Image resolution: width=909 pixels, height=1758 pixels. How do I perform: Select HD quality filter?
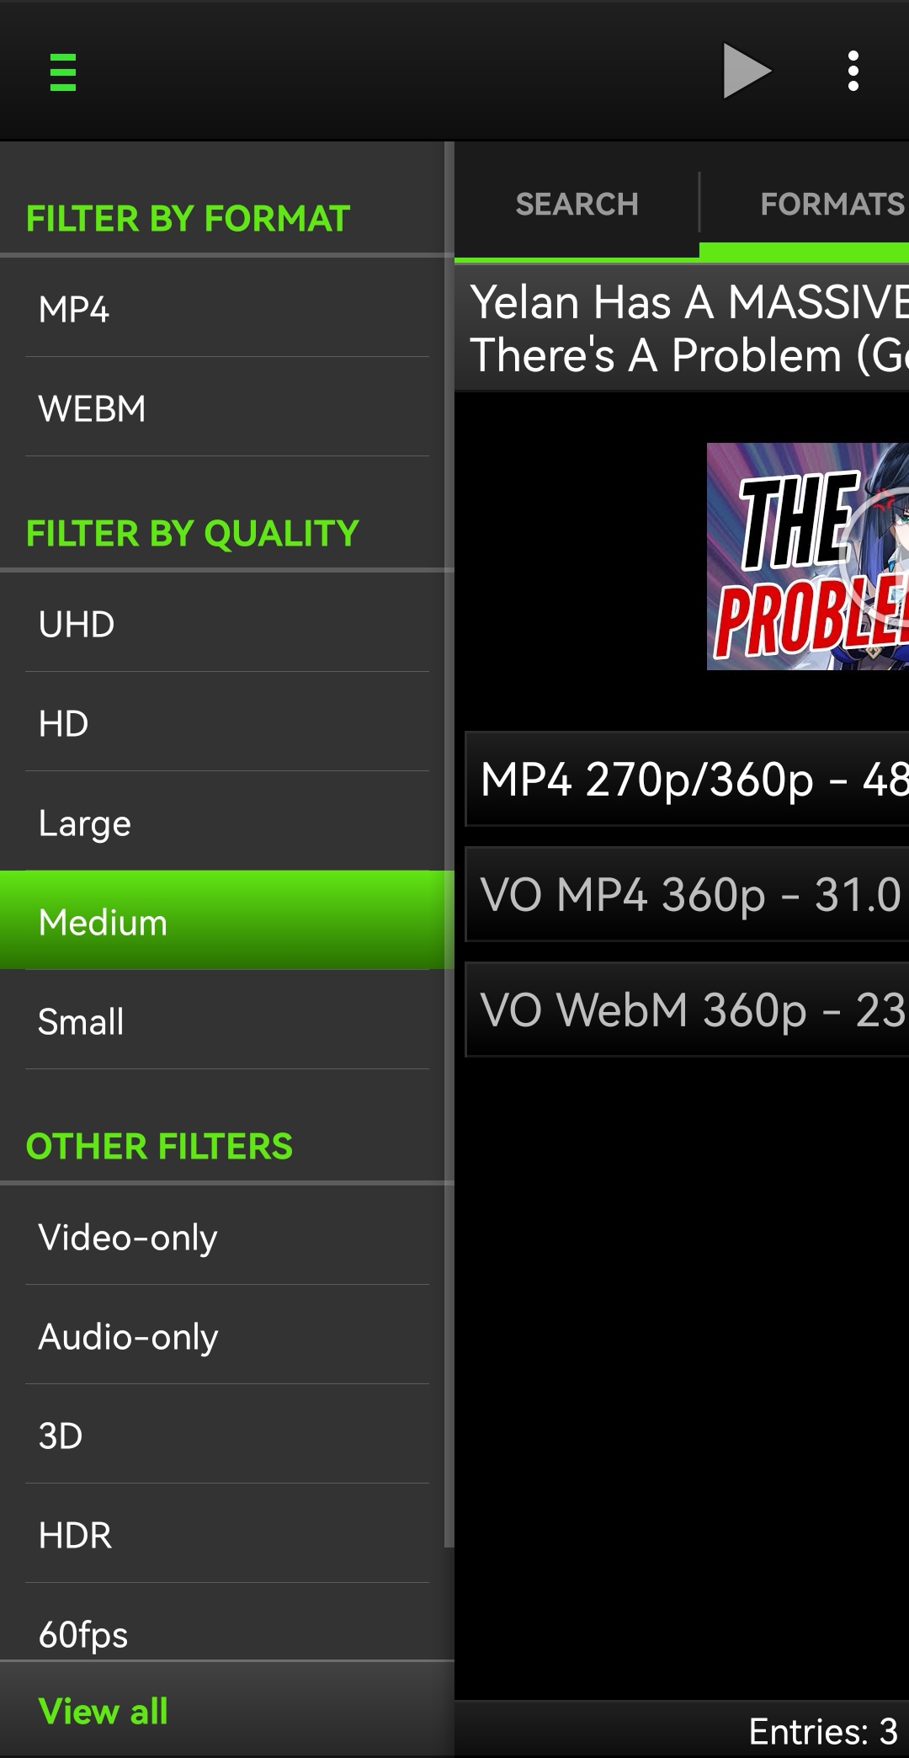pos(227,722)
